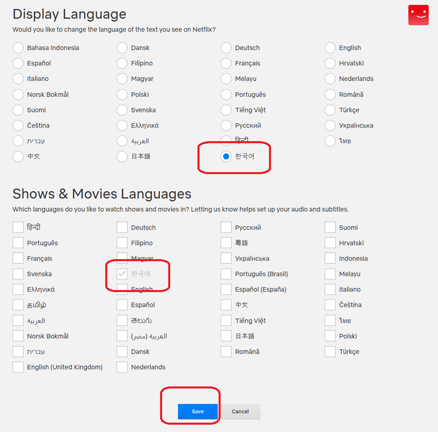Screen dimensions: 438x432
Task: Click the blue Save button
Action: tap(198, 412)
